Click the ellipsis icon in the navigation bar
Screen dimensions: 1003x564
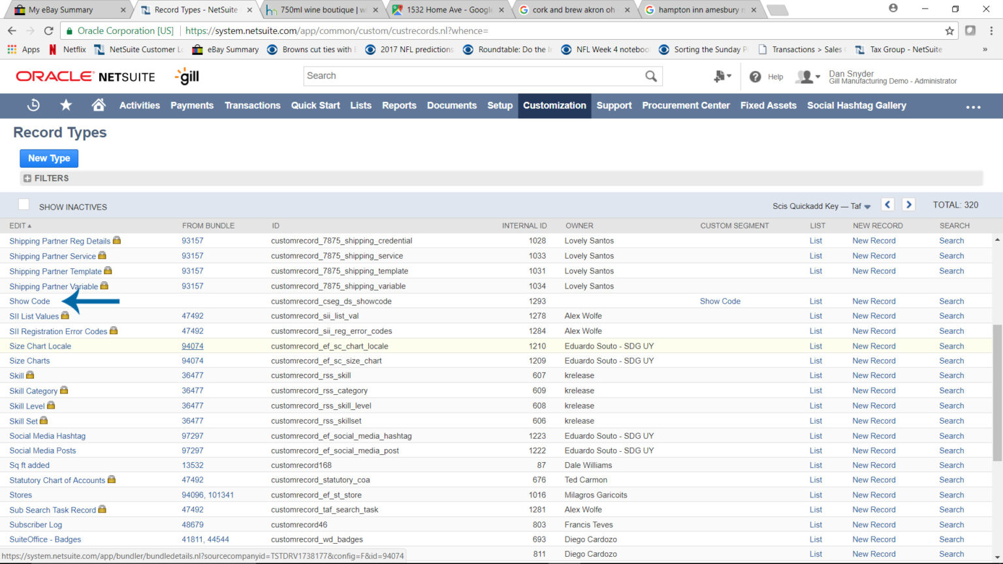pos(973,106)
